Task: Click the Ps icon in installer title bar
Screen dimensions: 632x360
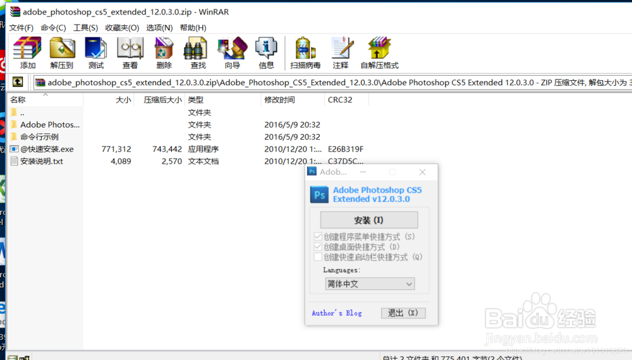Action: click(312, 172)
